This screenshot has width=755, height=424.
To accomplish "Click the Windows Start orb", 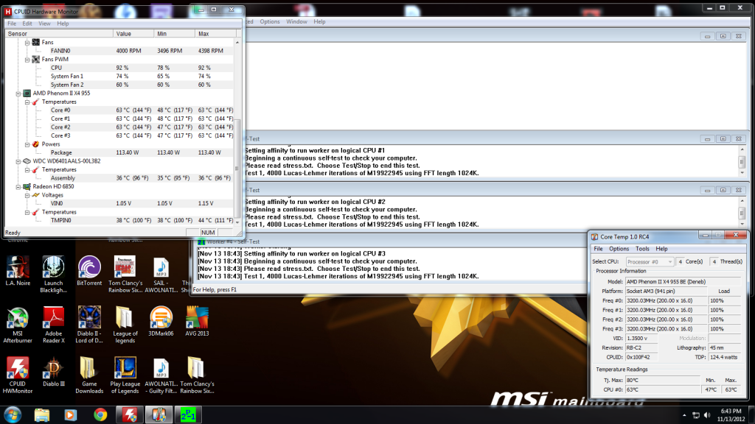I will click(x=13, y=414).
